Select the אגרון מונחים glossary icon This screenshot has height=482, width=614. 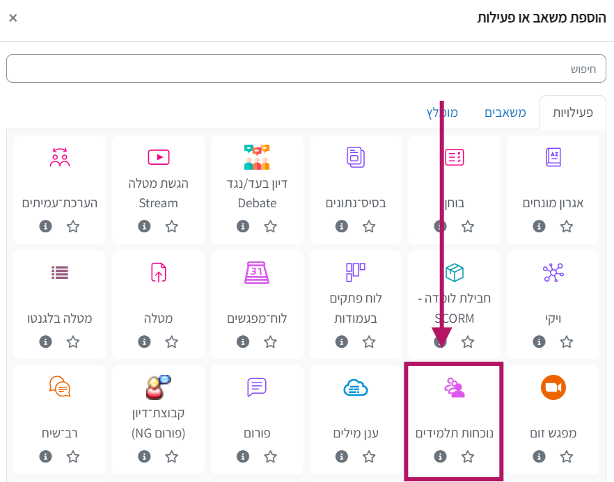tap(553, 157)
